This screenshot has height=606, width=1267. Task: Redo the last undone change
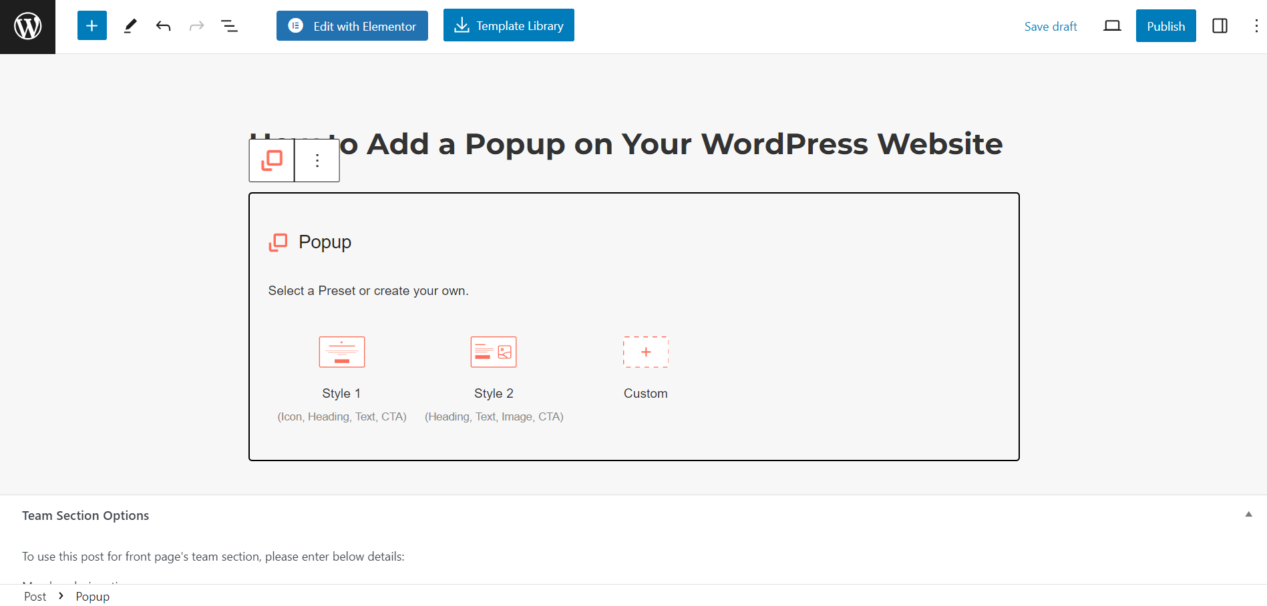tap(196, 26)
